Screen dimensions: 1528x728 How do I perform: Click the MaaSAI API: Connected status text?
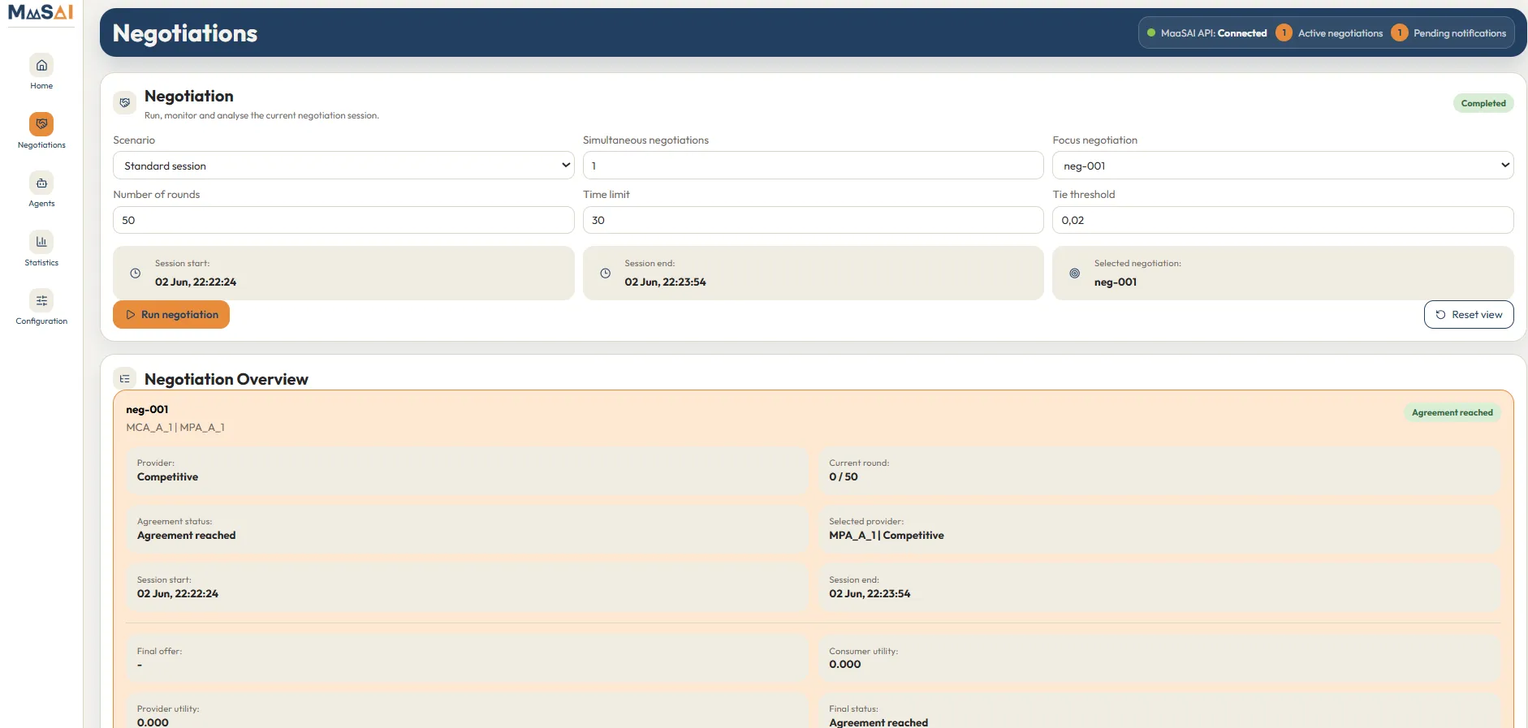tap(1214, 33)
